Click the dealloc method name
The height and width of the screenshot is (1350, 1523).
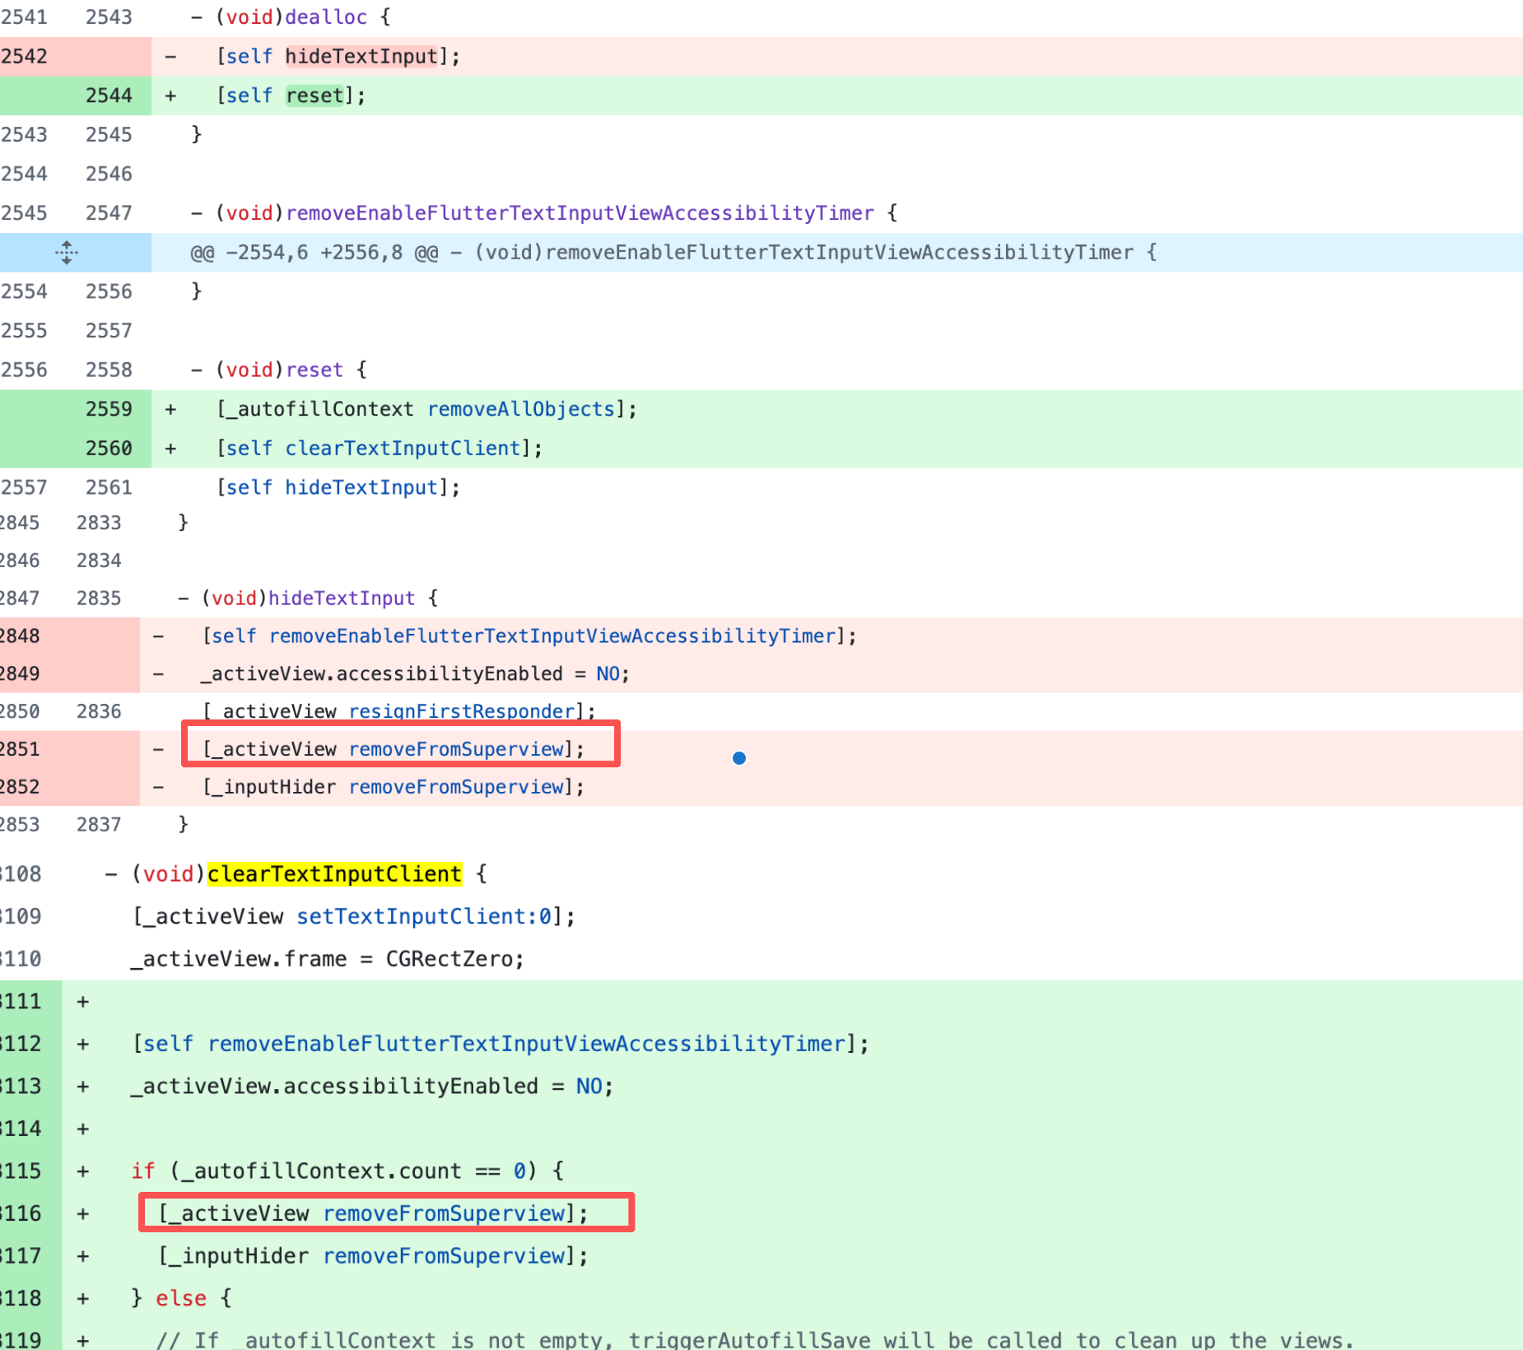pyautogui.click(x=326, y=17)
